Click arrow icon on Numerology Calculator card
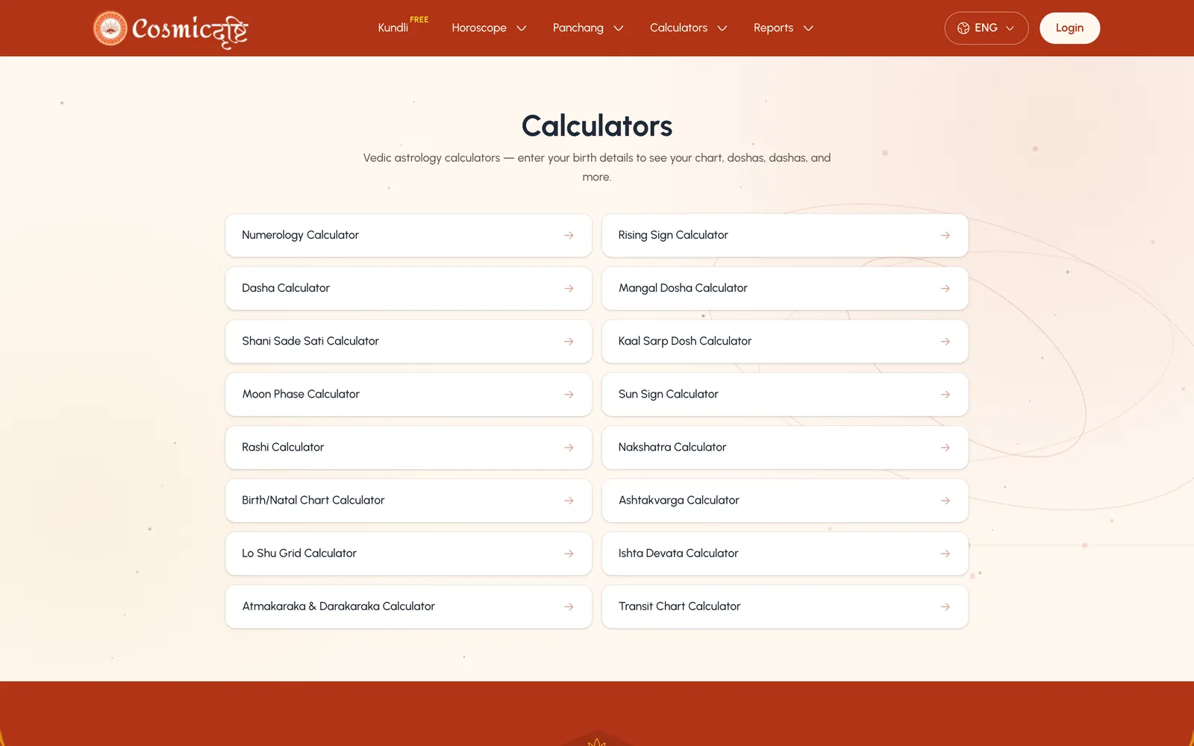The width and height of the screenshot is (1194, 746). point(569,236)
